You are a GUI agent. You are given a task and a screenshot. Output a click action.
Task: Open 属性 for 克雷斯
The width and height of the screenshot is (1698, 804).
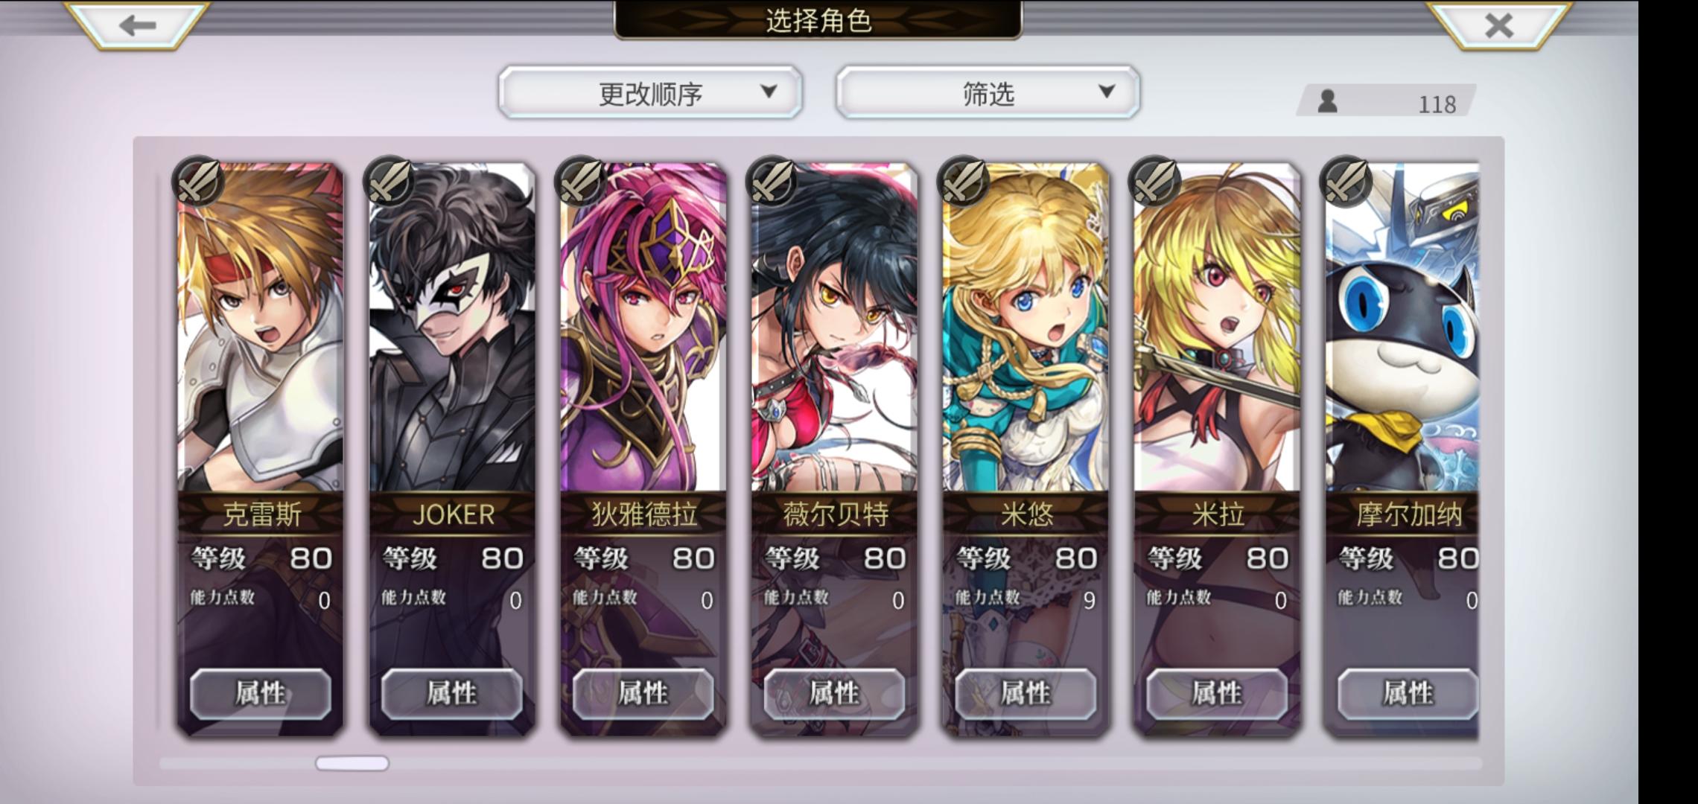point(261,694)
